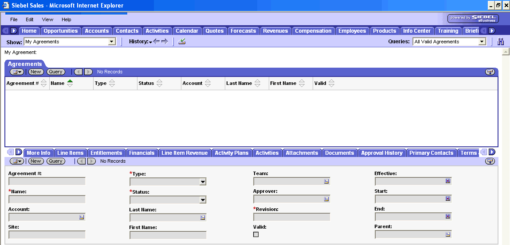Open End date calendar icon
The height and width of the screenshot is (245, 510).
(448, 216)
